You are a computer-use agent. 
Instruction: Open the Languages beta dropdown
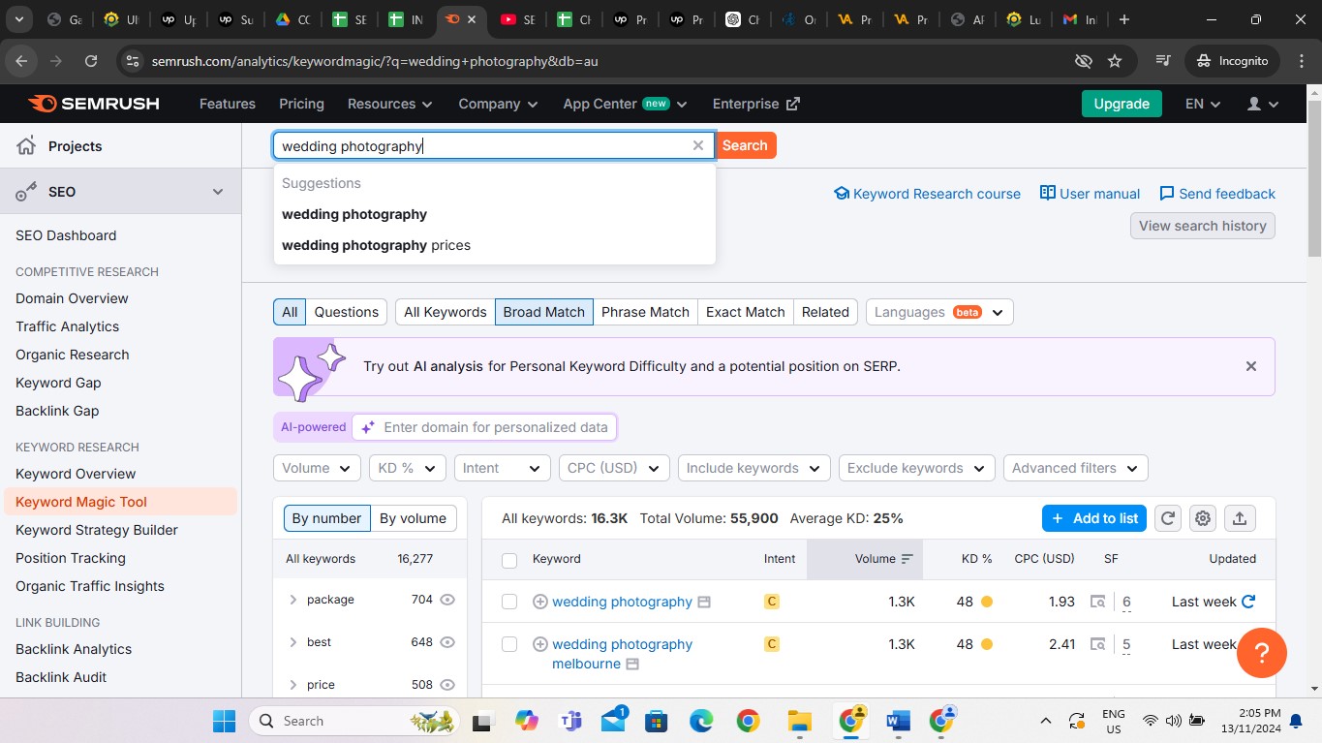pos(939,312)
